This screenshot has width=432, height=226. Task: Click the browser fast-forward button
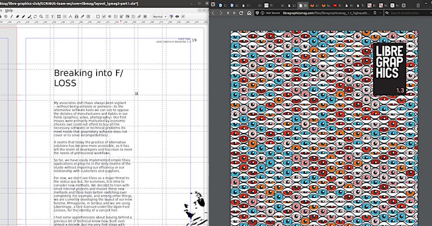234,13
